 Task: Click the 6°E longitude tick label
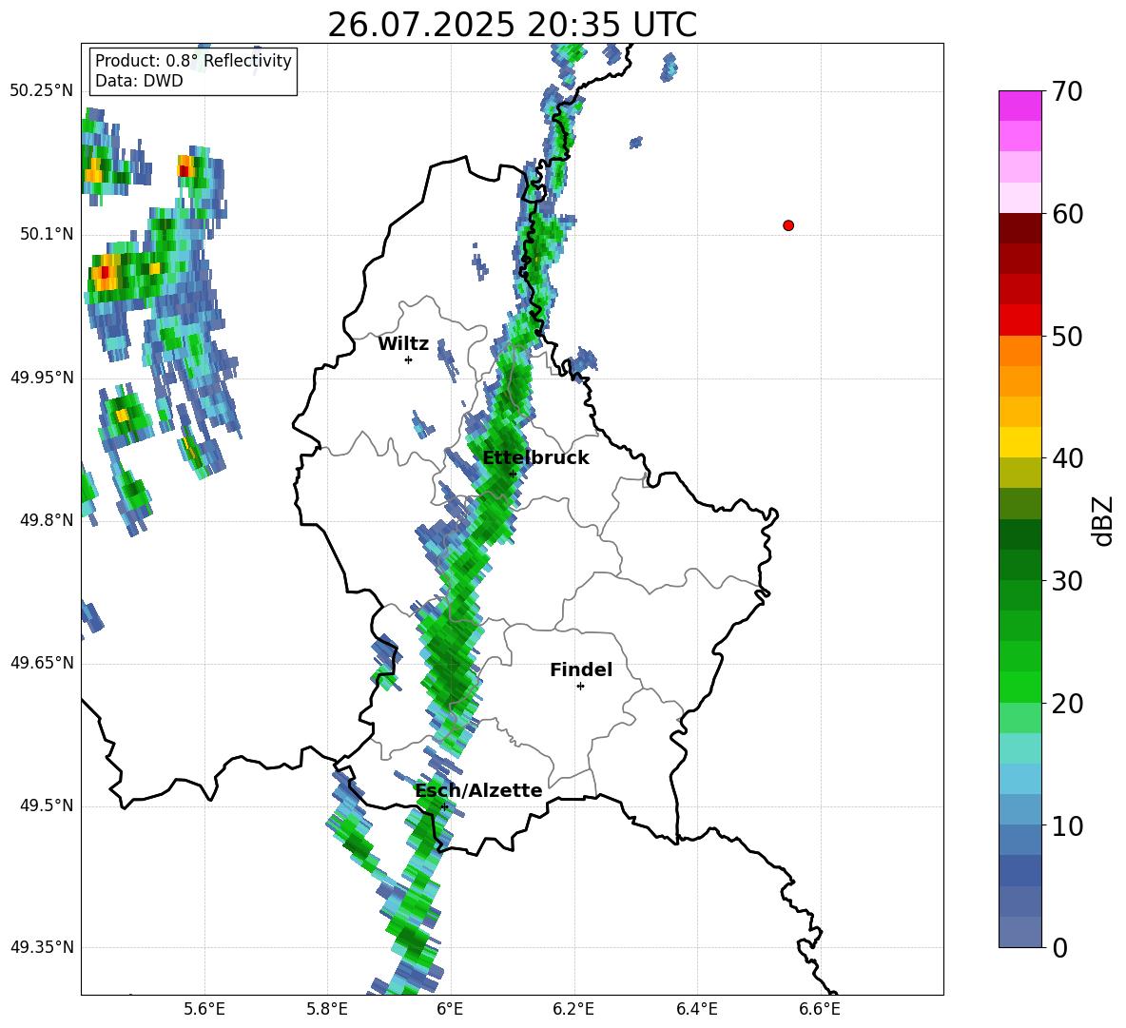point(450,1010)
